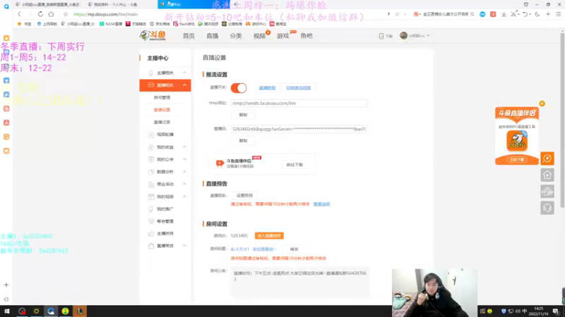Copy the rtmp address with 复制
This screenshot has width=565, height=317.
point(243,115)
